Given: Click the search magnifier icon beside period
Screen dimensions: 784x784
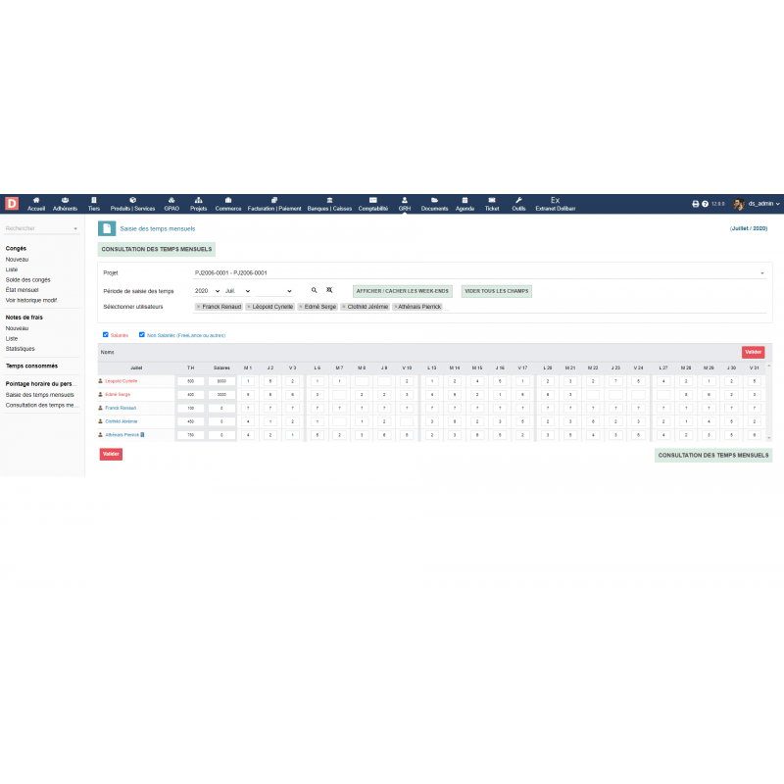Looking at the screenshot, I should tap(315, 291).
